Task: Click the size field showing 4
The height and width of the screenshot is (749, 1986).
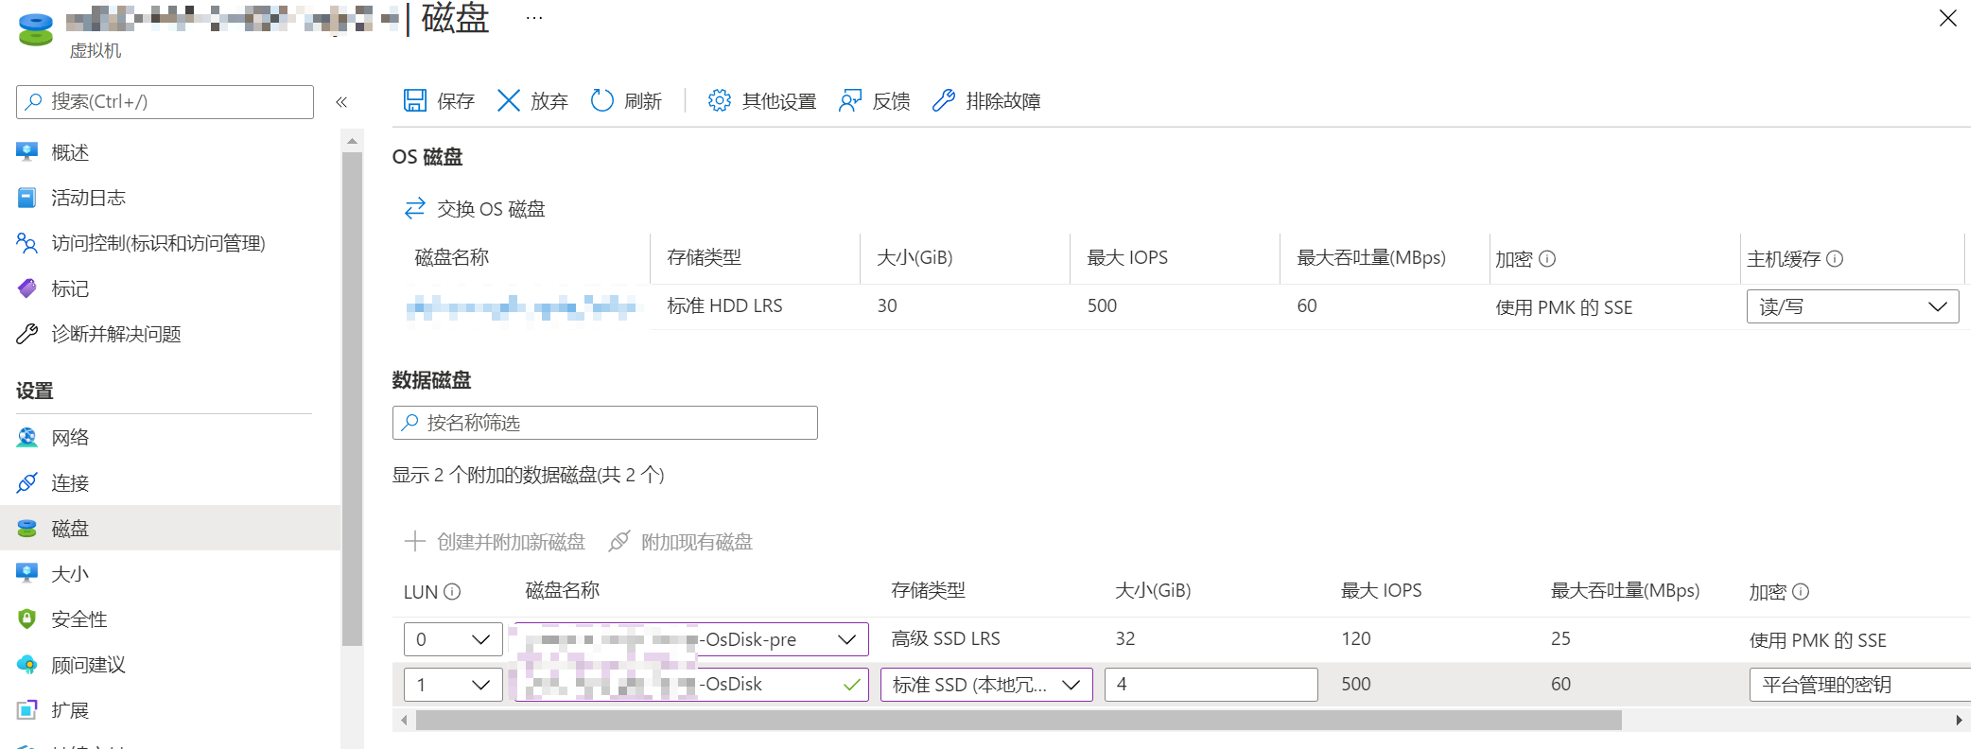Action: 1211,685
